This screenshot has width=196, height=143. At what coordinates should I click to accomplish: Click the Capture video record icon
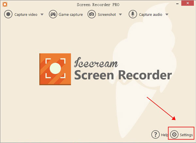(x=8, y=14)
